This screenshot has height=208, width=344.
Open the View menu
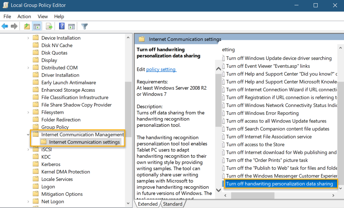pyautogui.click(x=43, y=16)
